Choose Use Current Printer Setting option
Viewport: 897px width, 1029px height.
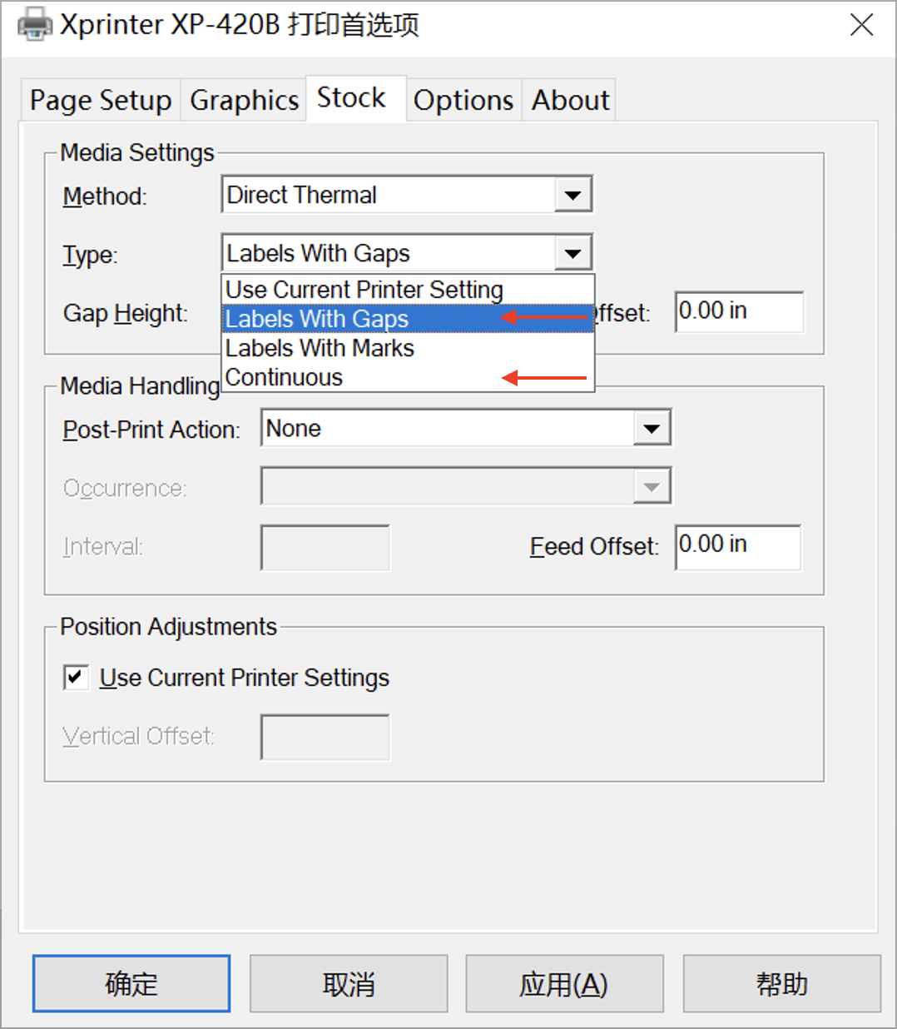click(408, 290)
